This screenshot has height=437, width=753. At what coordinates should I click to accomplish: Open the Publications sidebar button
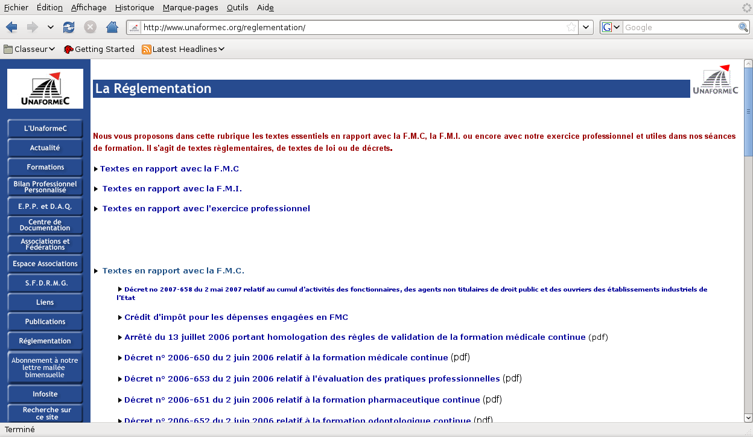45,322
